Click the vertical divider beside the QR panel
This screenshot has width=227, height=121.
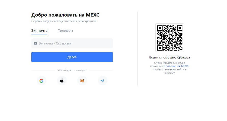[137, 49]
